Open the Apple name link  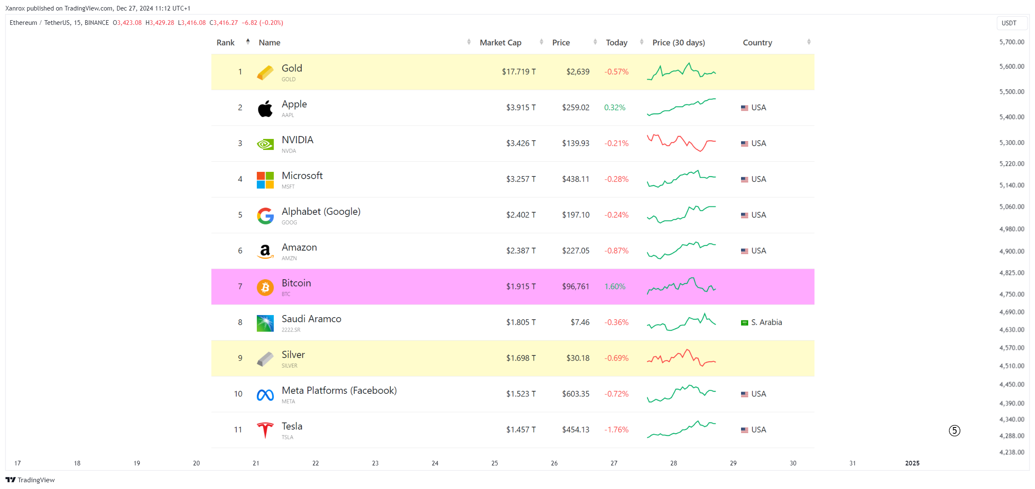294,104
